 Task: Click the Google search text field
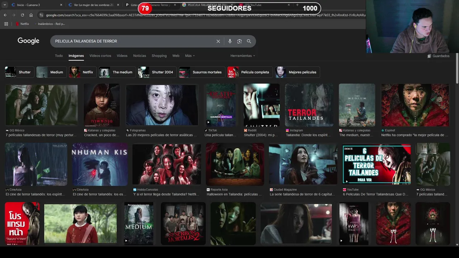click(133, 41)
